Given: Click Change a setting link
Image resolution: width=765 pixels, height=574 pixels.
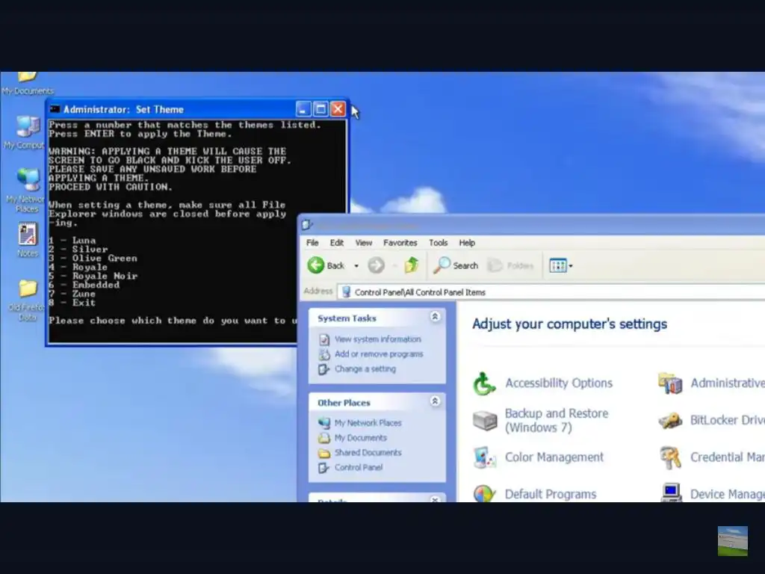Looking at the screenshot, I should coord(365,369).
